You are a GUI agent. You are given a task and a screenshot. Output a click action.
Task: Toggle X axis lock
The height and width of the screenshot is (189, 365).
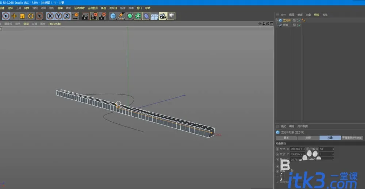50,16
